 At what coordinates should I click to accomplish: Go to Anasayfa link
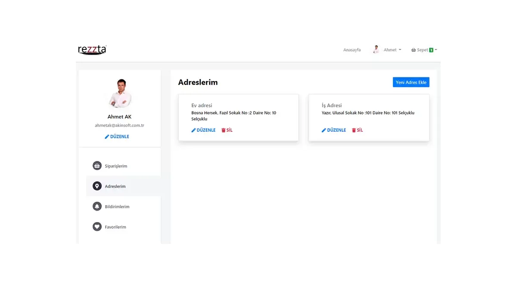(x=352, y=50)
